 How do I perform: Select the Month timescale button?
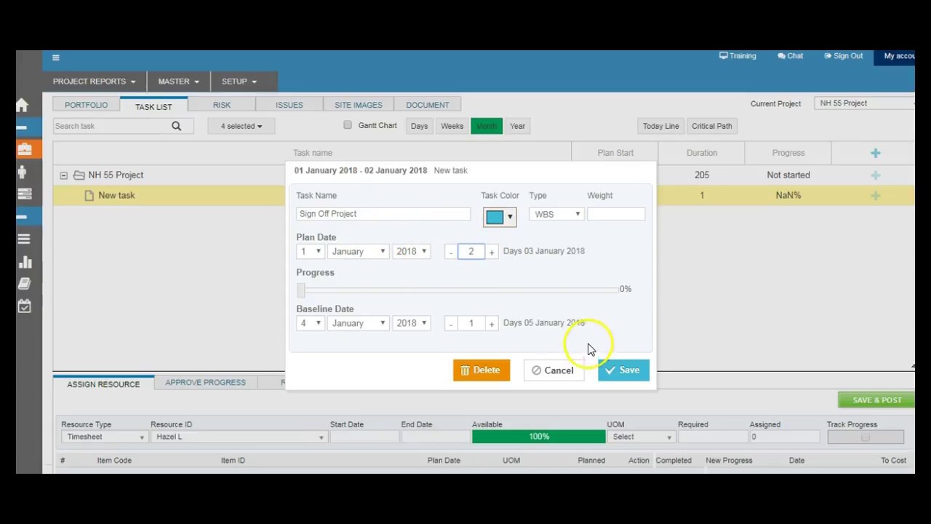[487, 126]
